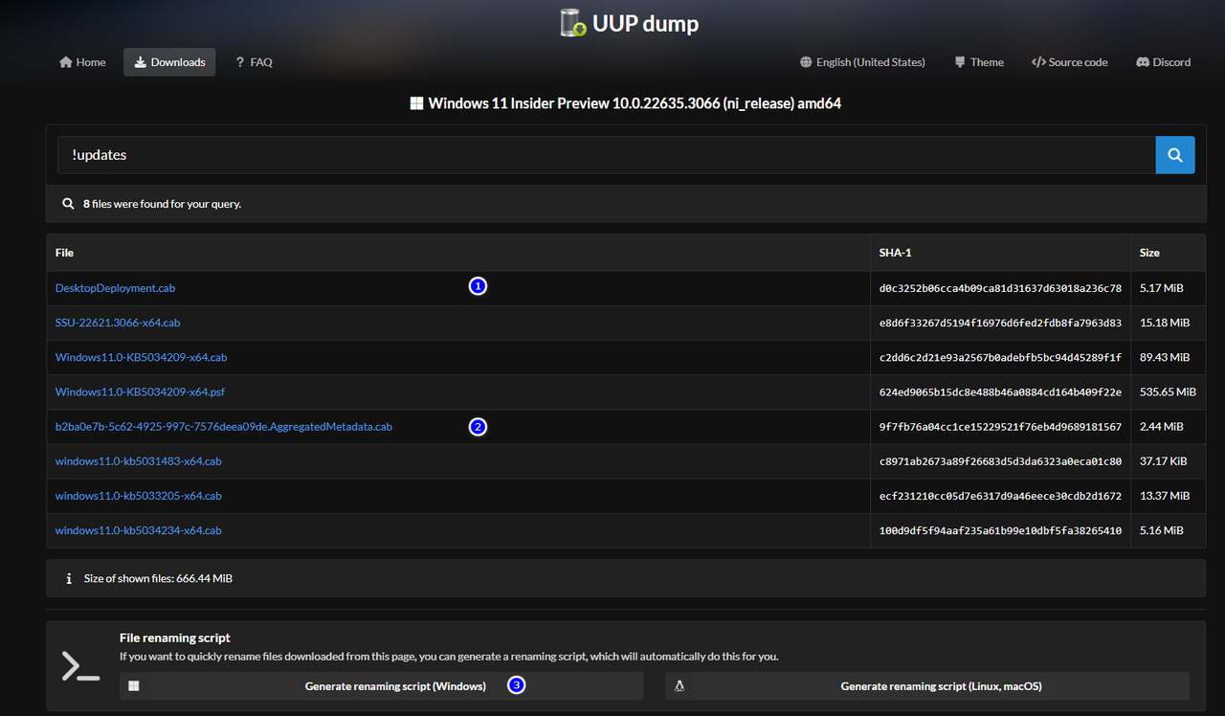This screenshot has height=716, width=1225.
Task: Download windows11.0-kb5031483-x64.cab
Action: pos(138,461)
